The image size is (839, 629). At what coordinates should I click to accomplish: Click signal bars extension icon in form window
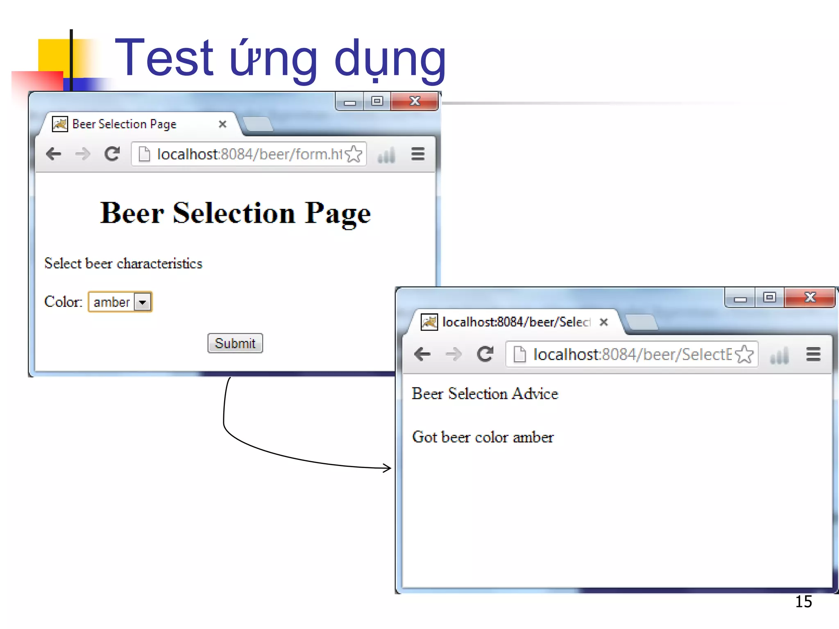[386, 155]
